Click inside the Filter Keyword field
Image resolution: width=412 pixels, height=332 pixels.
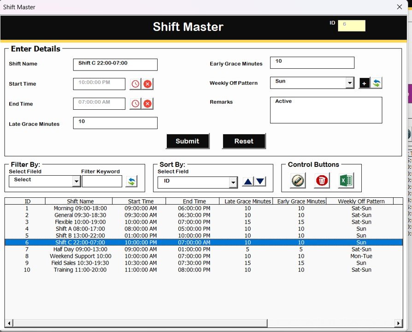click(102, 182)
